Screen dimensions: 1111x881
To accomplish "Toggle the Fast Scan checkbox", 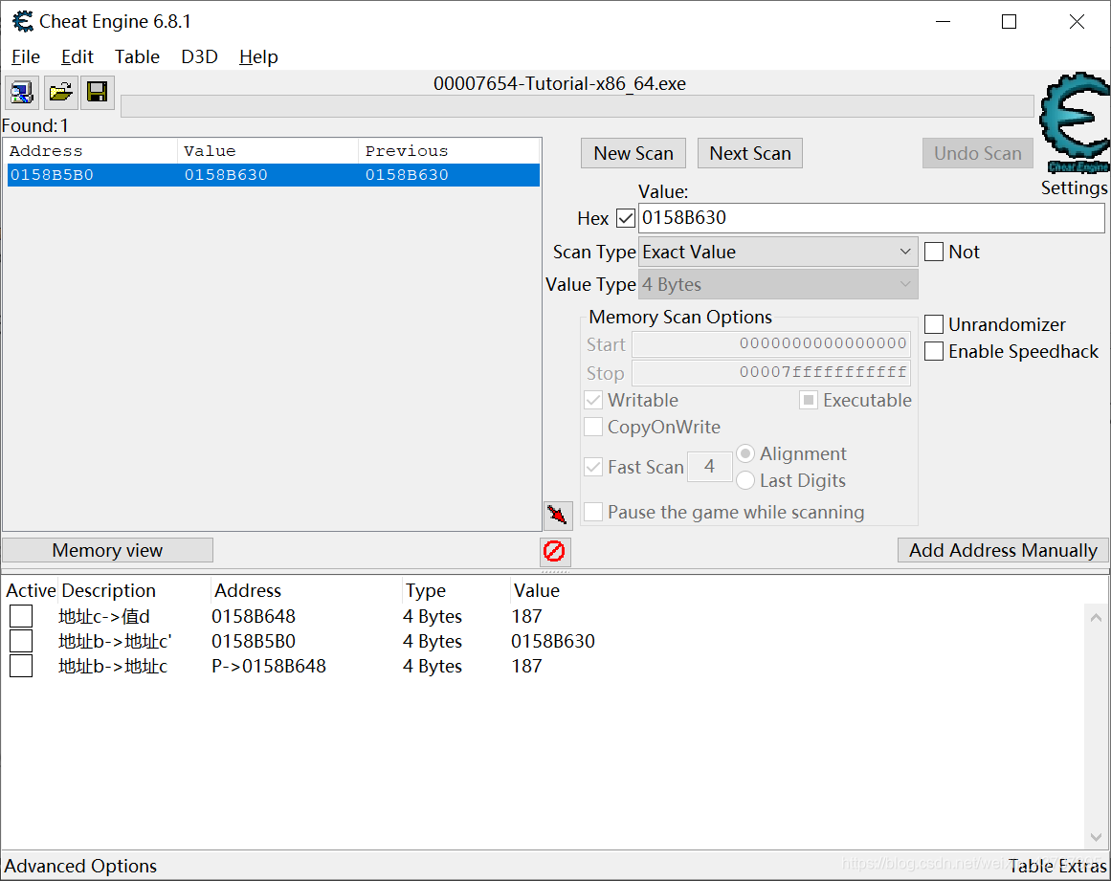I will click(x=593, y=467).
